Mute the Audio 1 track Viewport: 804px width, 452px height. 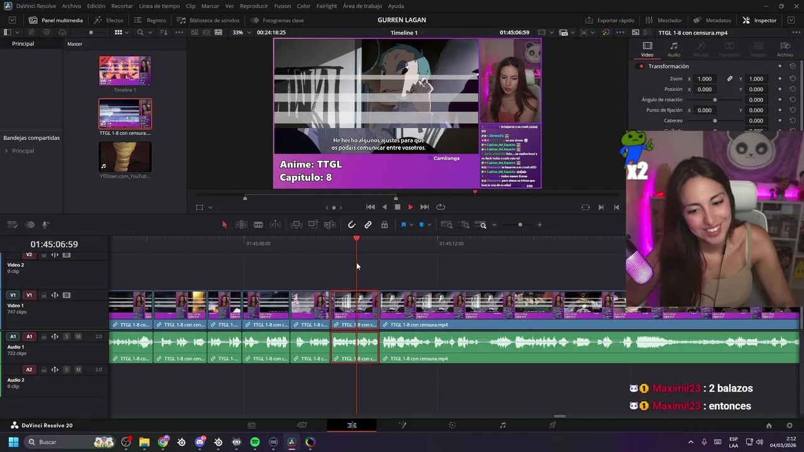[78, 336]
